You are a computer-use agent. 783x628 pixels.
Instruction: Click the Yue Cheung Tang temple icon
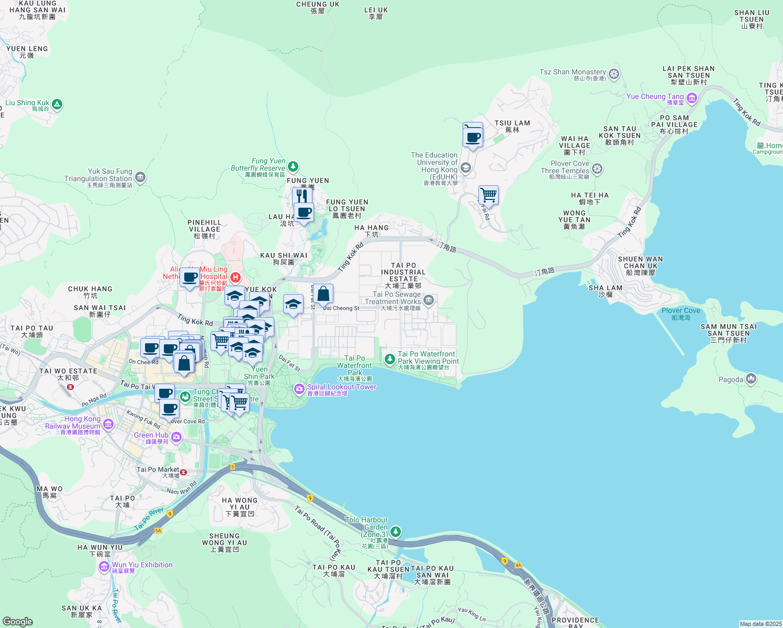pyautogui.click(x=692, y=98)
